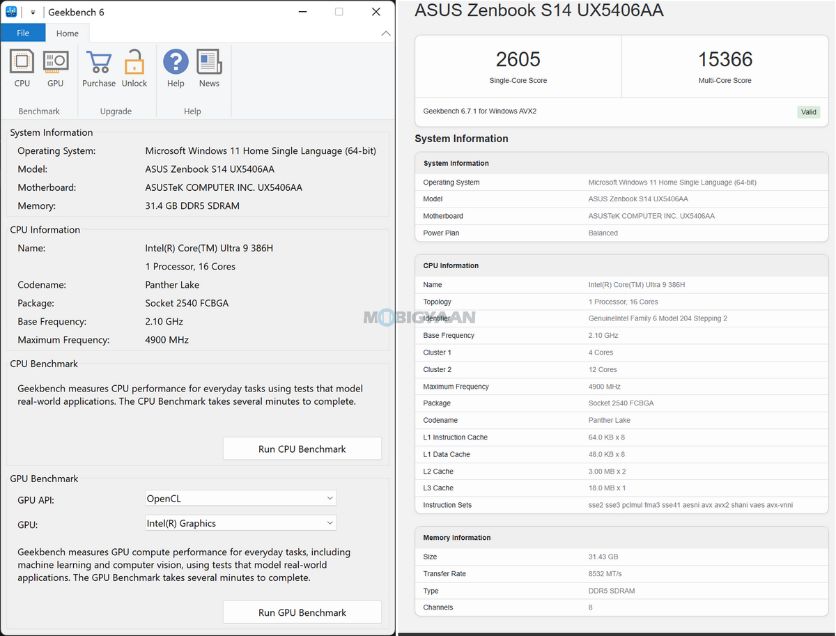Open the quick access toolbar dropdown arrow
Screen dimensions: 836x636
33,13
